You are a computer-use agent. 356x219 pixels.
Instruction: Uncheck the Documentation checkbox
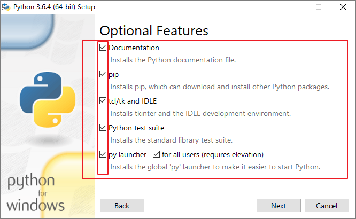click(103, 48)
